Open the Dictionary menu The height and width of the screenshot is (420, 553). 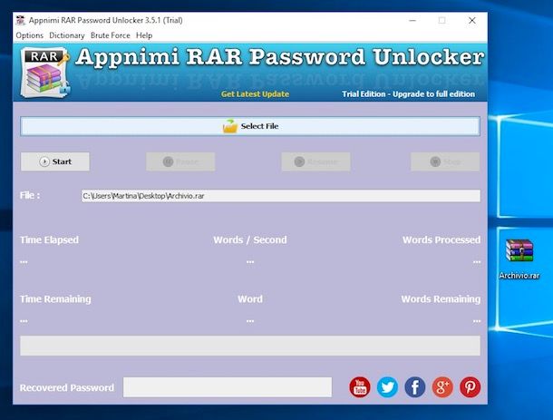67,35
